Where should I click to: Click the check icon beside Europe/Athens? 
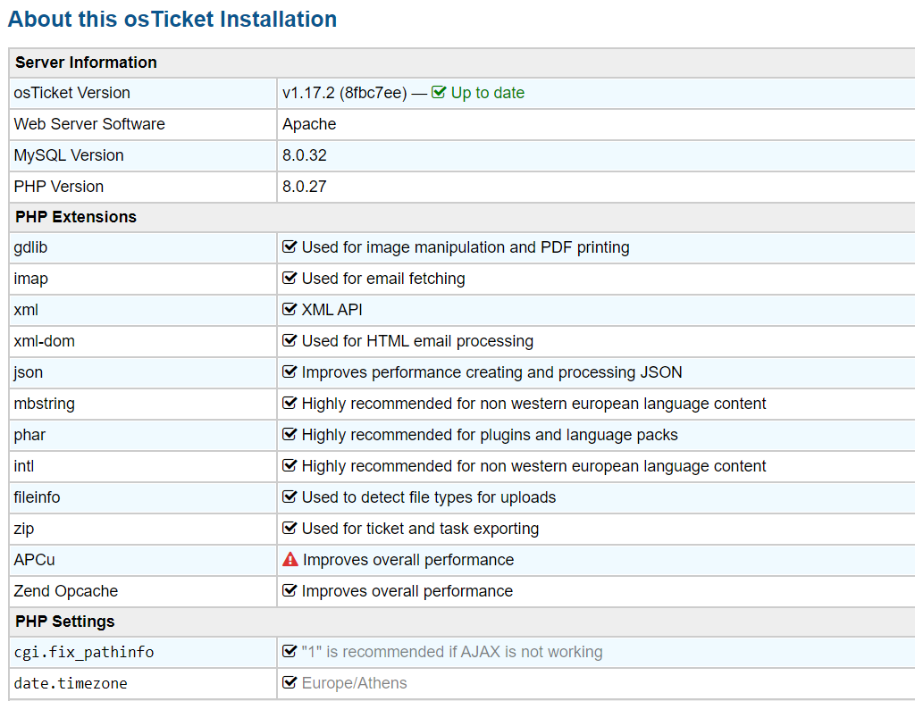290,683
